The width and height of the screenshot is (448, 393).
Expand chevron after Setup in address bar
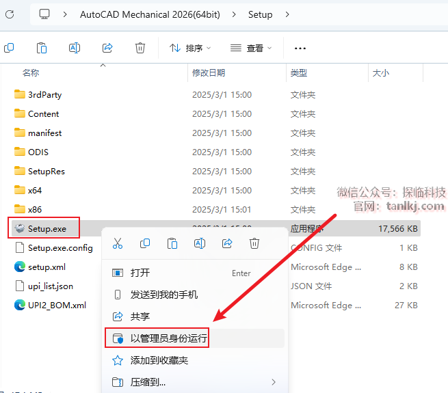(287, 14)
